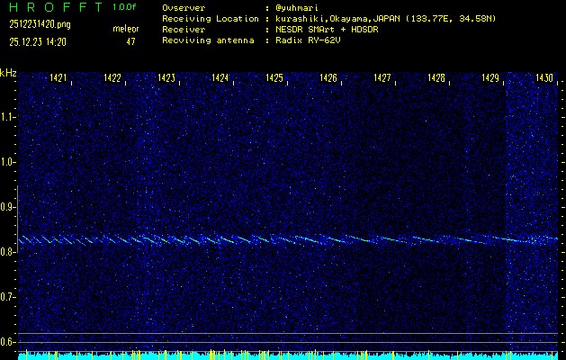This screenshot has width=566, height=360.
Task: Click the 1421 time marker
Action: 58,79
